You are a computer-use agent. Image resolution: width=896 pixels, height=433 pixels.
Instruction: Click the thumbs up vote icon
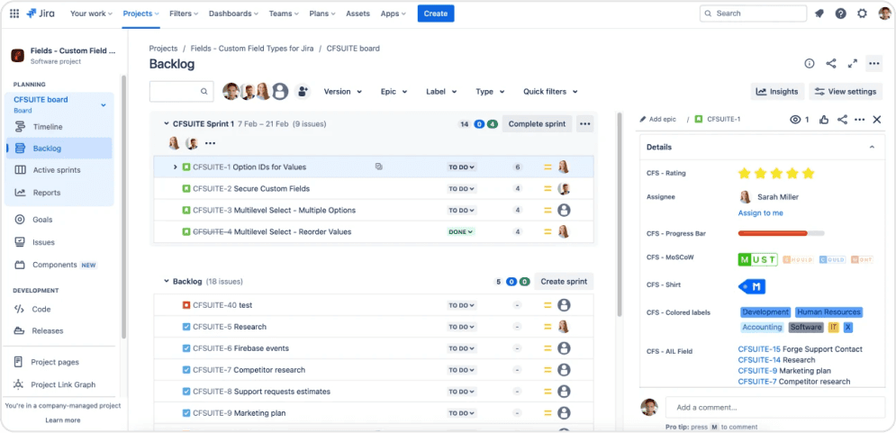[x=824, y=120]
